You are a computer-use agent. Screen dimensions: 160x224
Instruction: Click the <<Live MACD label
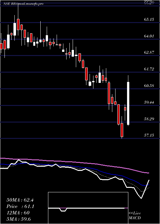point(135,216)
